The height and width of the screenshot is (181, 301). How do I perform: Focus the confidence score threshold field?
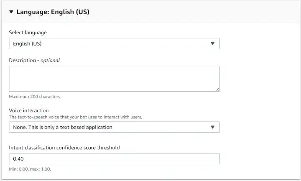(114, 159)
